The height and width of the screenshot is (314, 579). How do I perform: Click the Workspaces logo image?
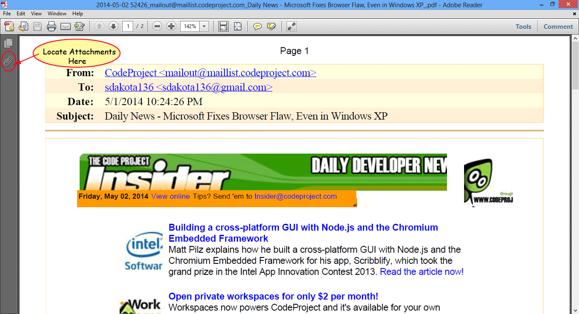click(x=140, y=305)
